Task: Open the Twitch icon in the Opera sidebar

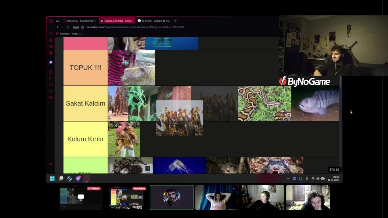Action: 51,62
